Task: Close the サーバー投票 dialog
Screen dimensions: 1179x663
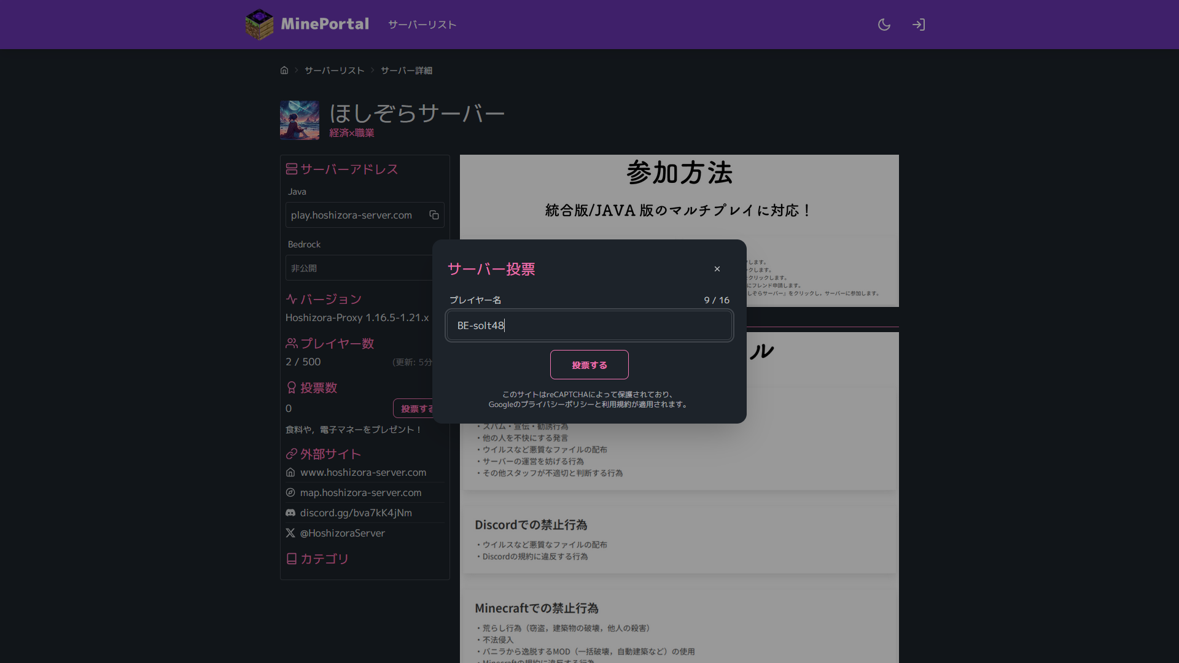Action: pos(717,269)
